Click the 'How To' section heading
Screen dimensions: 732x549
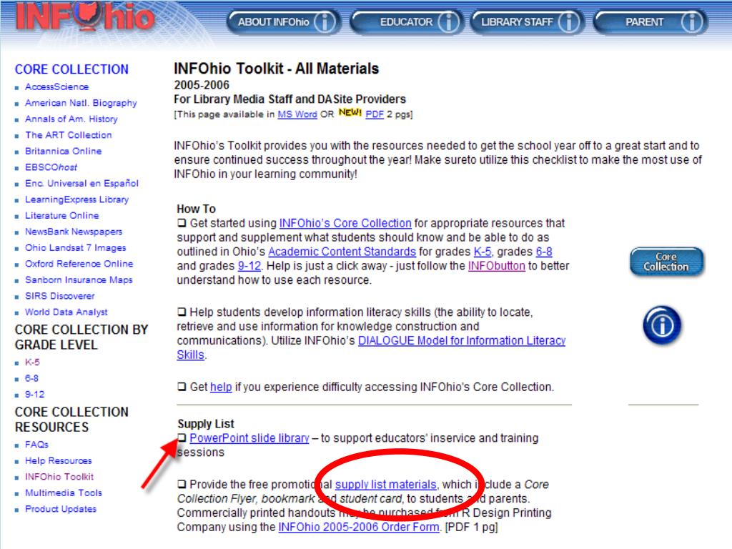[196, 209]
